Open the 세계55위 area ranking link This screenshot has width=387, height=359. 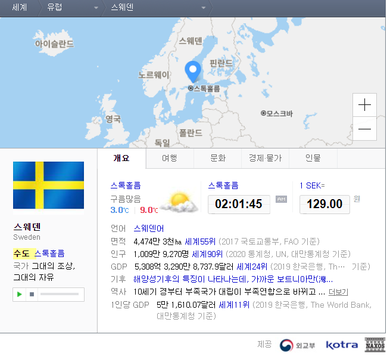coord(200,242)
